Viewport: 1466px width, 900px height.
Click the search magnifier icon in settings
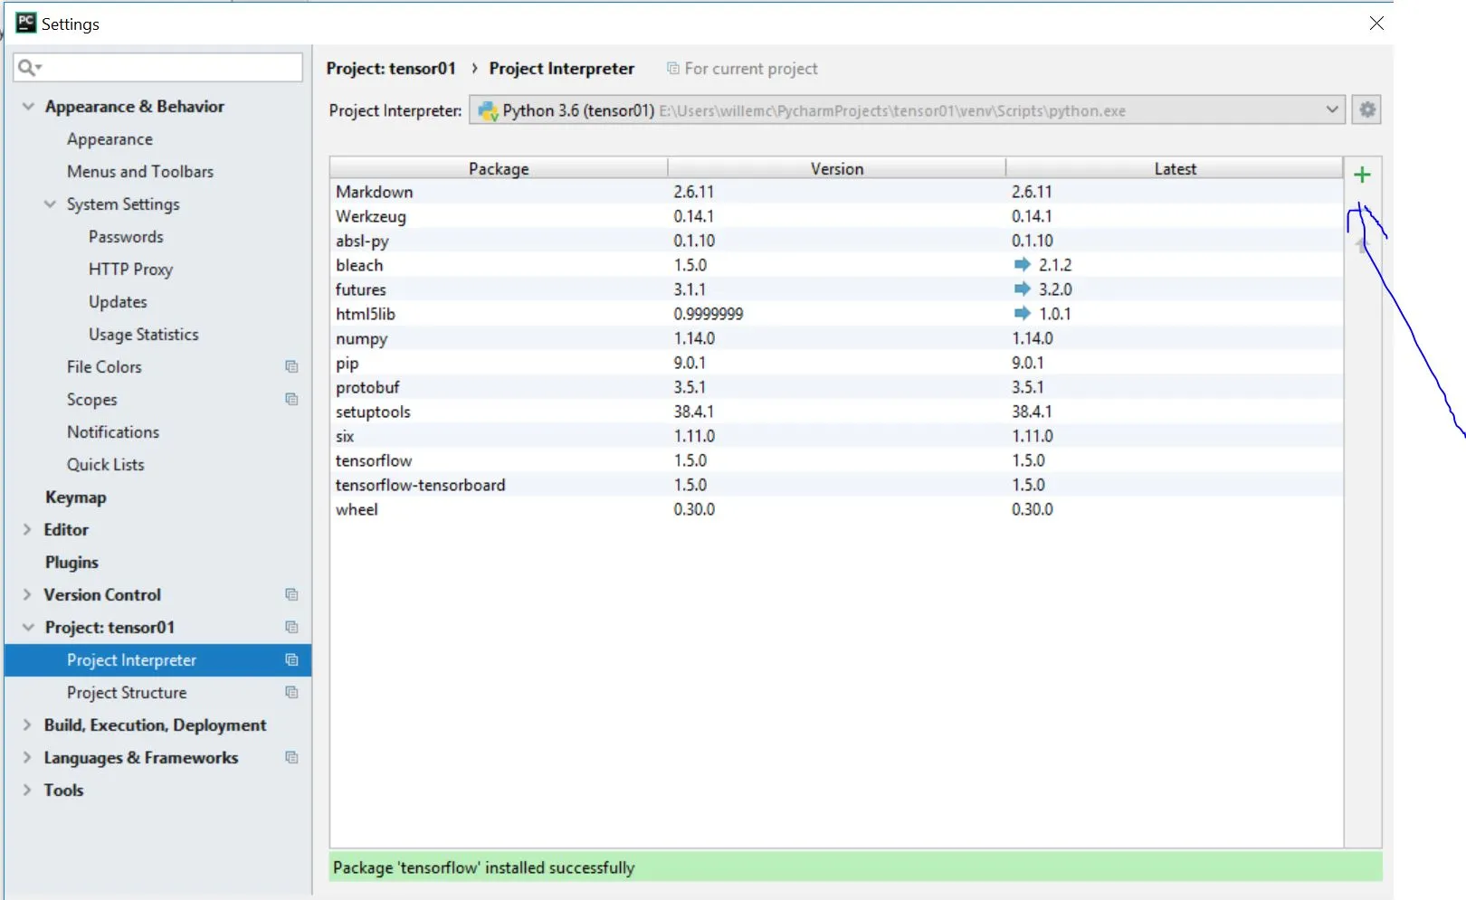click(x=28, y=67)
